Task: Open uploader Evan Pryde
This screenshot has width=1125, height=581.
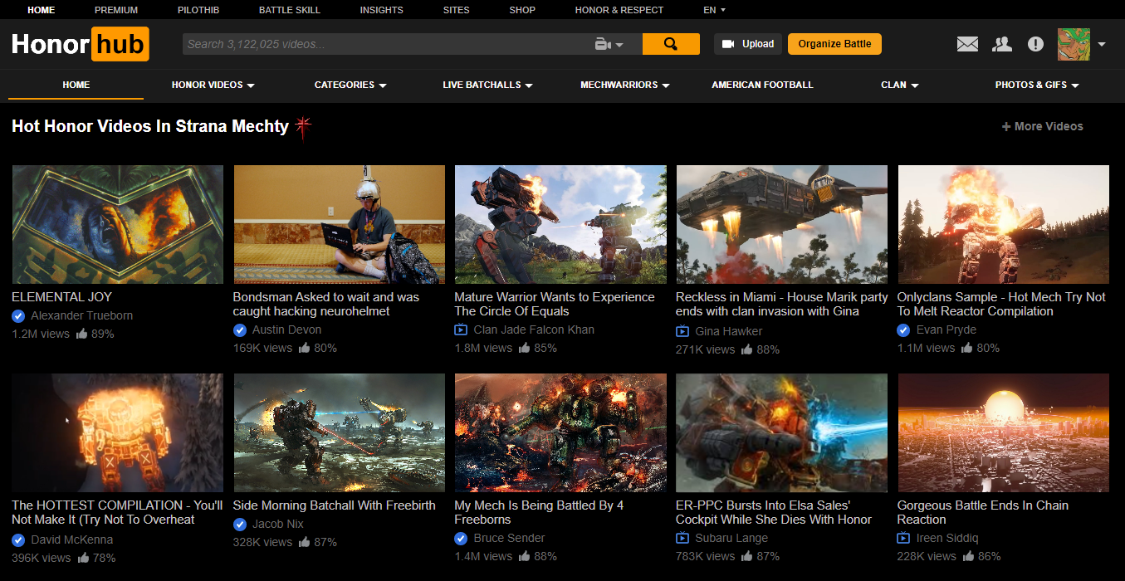Action: (x=946, y=330)
